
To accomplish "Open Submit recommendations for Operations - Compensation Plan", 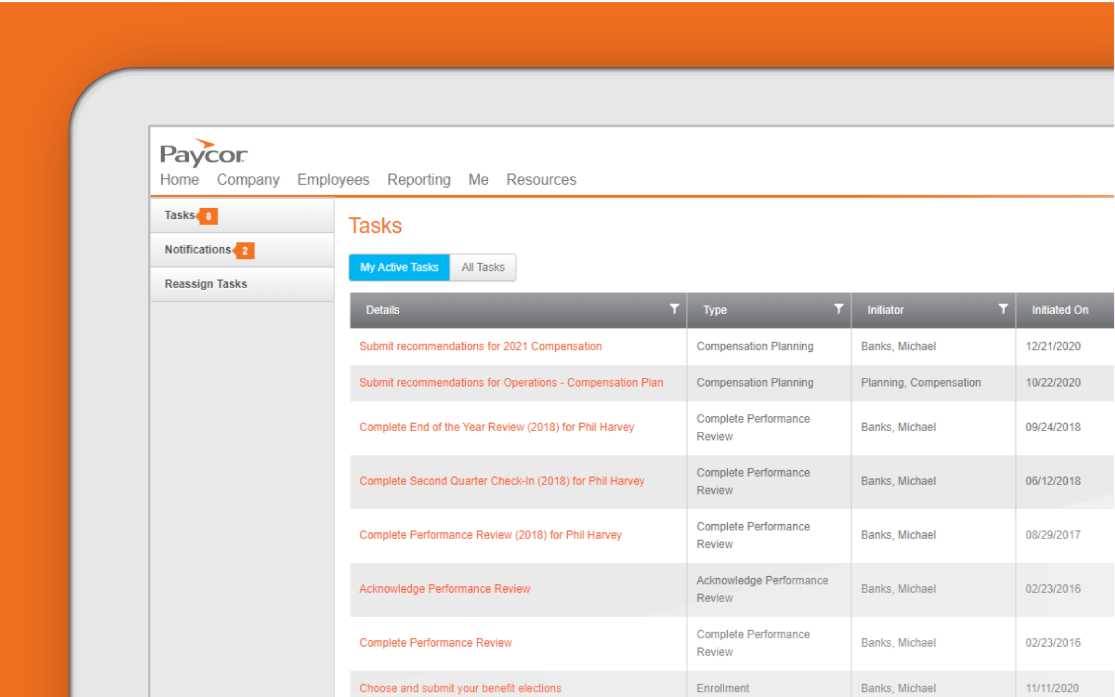I will click(x=511, y=382).
